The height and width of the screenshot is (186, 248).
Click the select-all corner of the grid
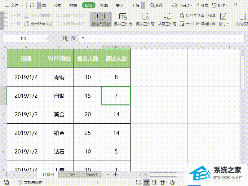5,47
